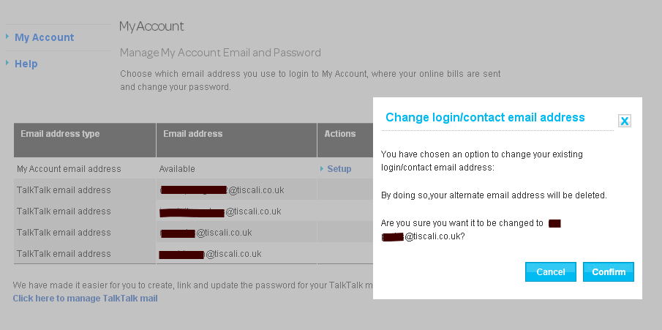The width and height of the screenshot is (662, 330).
Task: Click the Email address column header
Action: (193, 134)
